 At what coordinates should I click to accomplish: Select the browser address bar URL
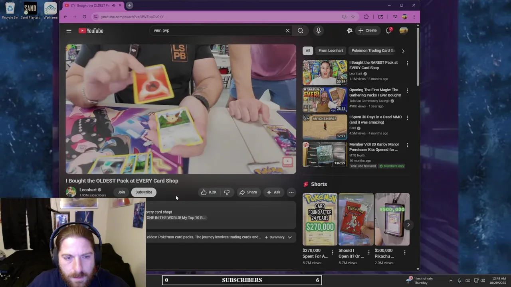(132, 17)
